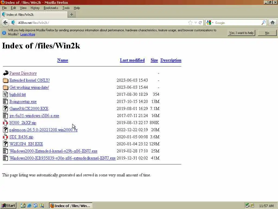The height and width of the screenshot is (209, 278).
Task: Open the History menu
Action: tap(35, 8)
